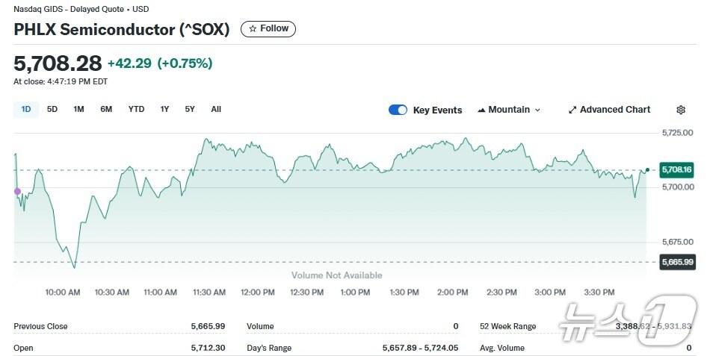The width and height of the screenshot is (707, 356).
Task: Select the 1D time range tab
Action: (26, 109)
